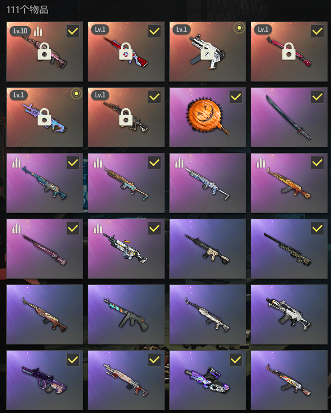Click lock icon on the white submachine gun
Viewport: 331px width, 413px height.
coord(207,52)
